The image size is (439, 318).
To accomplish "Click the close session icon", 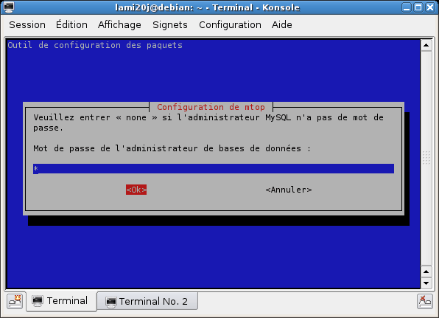I will pyautogui.click(x=425, y=302).
